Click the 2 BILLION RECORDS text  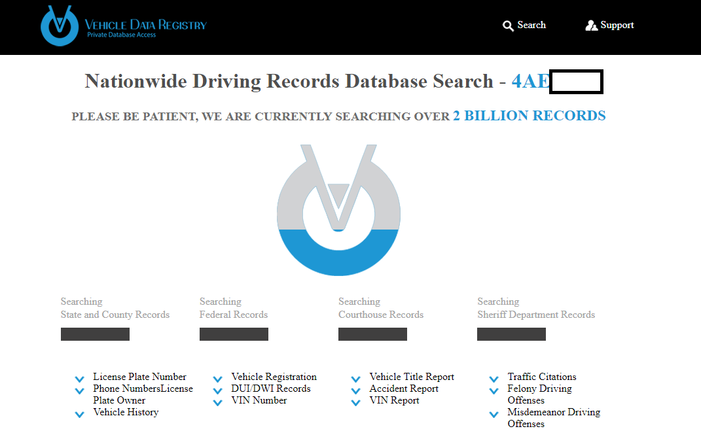click(529, 116)
